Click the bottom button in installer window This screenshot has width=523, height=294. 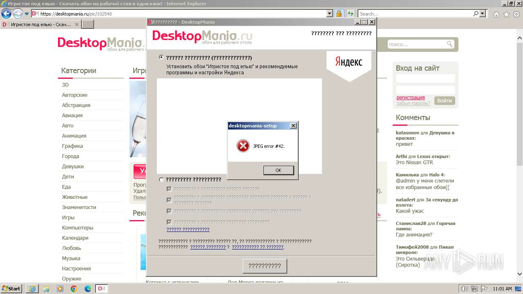tap(265, 266)
